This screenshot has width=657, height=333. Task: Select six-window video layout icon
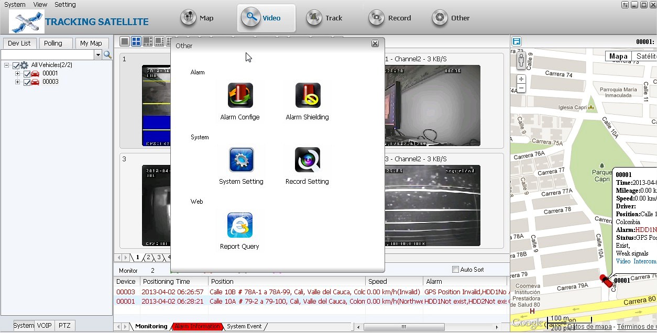[148, 41]
